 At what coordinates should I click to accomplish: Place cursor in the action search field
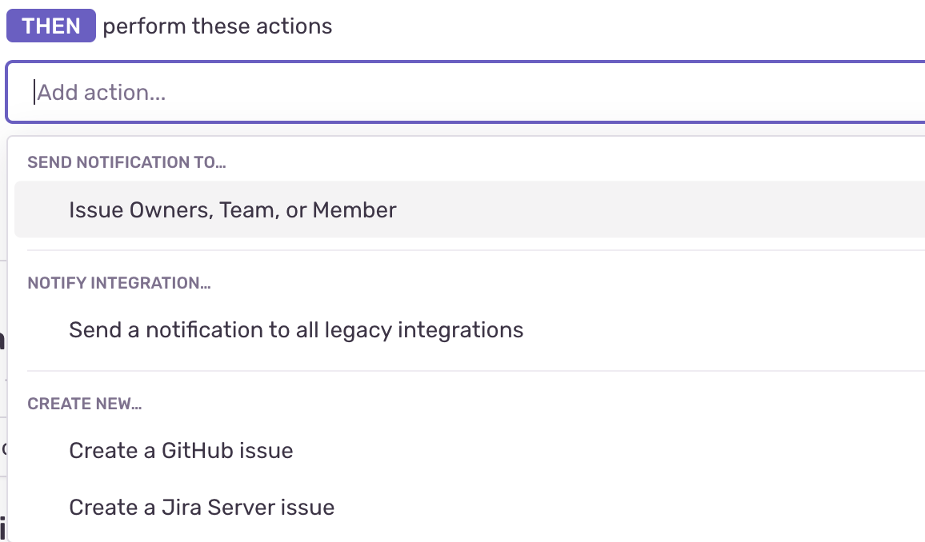click(x=320, y=92)
